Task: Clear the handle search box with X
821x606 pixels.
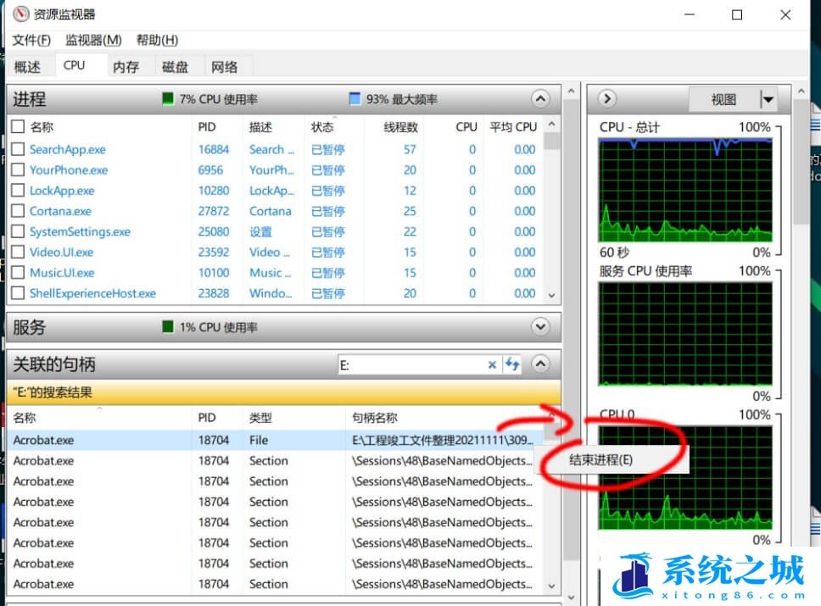Action: 492,364
